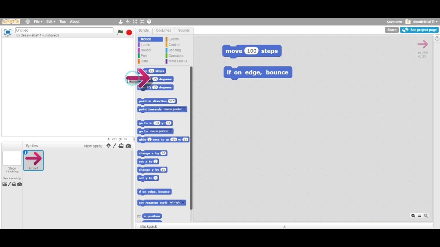Click move 100 steps block in scripts

(252, 51)
